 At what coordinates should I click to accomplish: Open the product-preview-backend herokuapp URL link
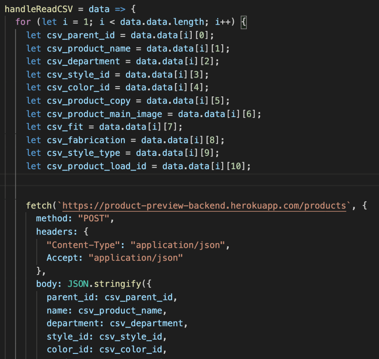click(x=204, y=206)
